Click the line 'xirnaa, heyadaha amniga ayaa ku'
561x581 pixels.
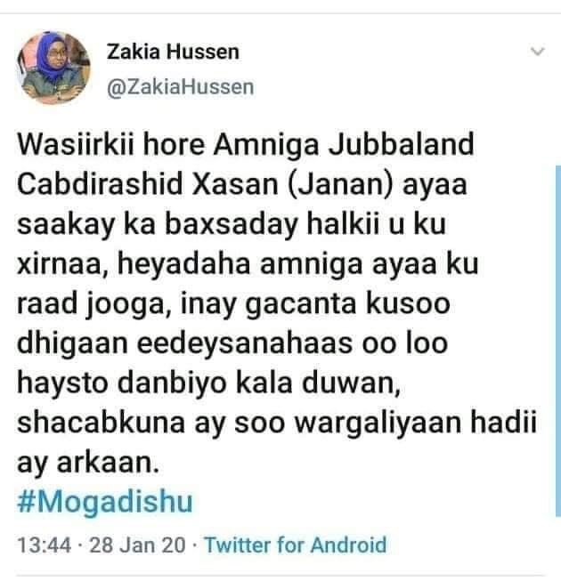coord(248,264)
